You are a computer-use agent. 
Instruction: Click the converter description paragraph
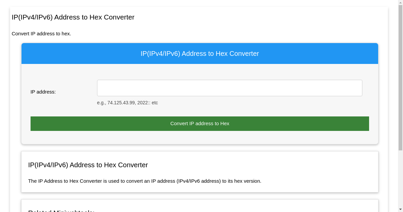coord(145,181)
